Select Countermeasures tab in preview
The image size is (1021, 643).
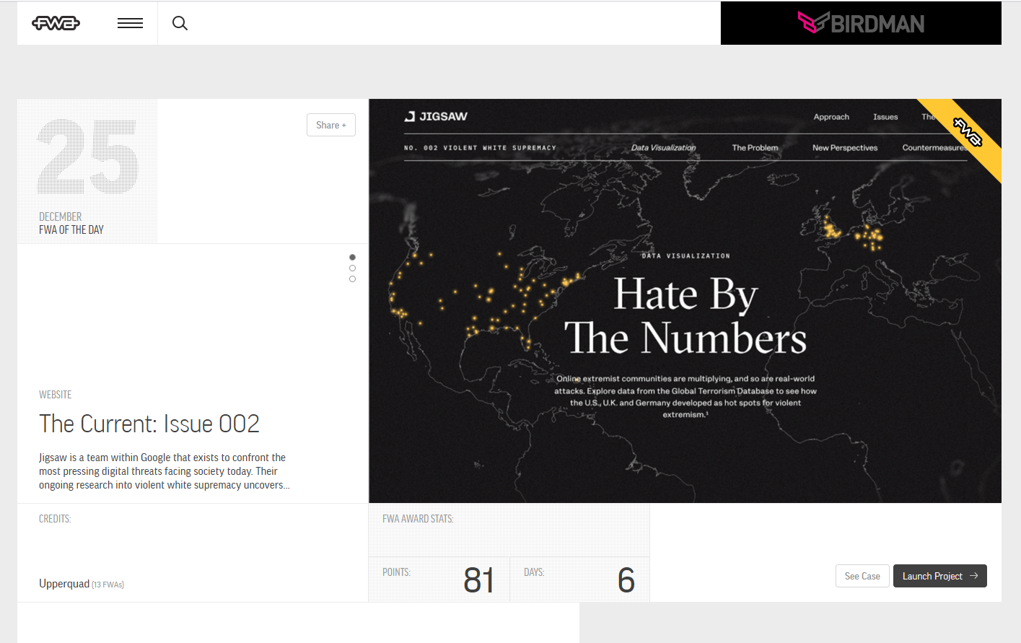coord(934,147)
